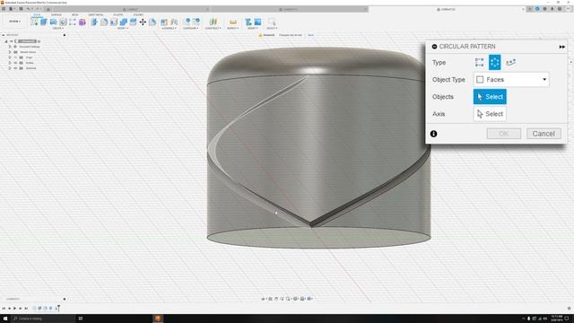Select the New Component tool in Assemble
This screenshot has height=323, width=574.
coord(164,22)
